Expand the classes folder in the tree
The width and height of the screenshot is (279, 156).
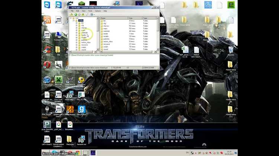pyautogui.click(x=77, y=28)
